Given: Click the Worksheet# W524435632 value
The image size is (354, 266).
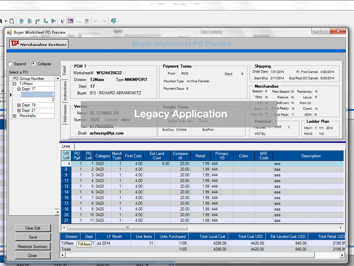Looking at the screenshot, I should (x=109, y=73).
